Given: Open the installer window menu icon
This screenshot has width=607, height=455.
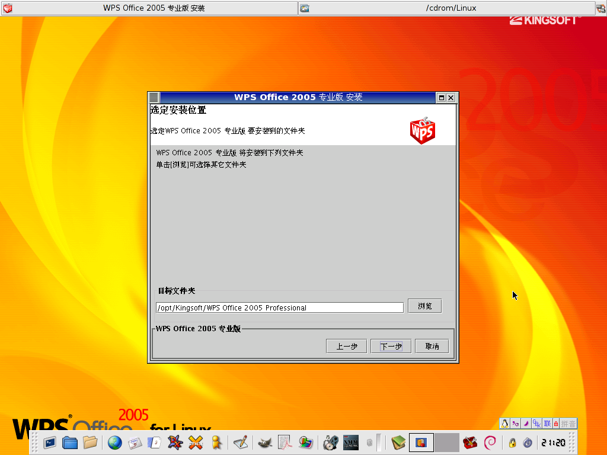Looking at the screenshot, I should pyautogui.click(x=154, y=98).
